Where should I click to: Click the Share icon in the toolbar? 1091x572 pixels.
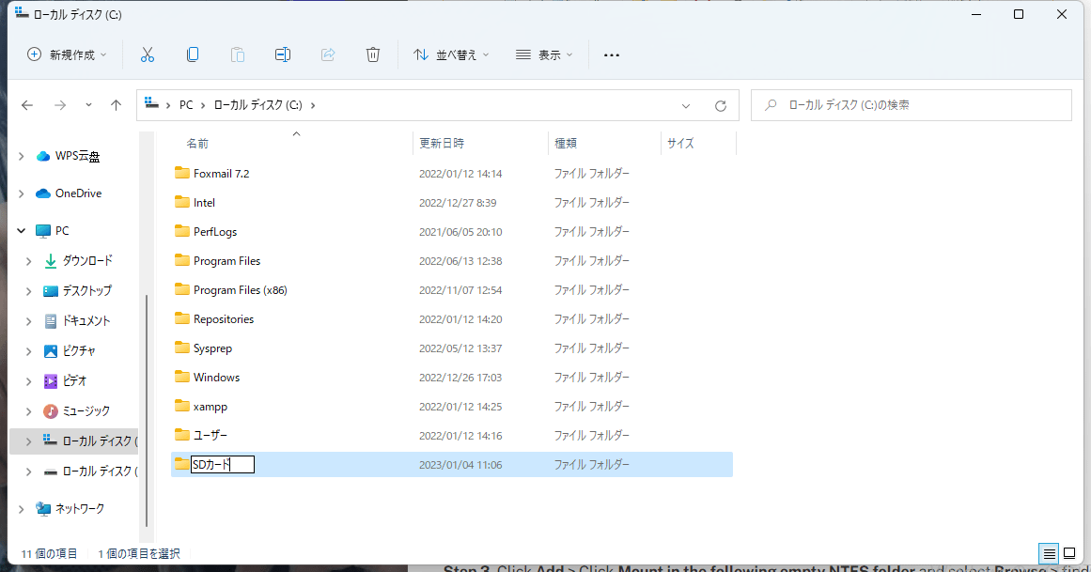click(x=327, y=54)
